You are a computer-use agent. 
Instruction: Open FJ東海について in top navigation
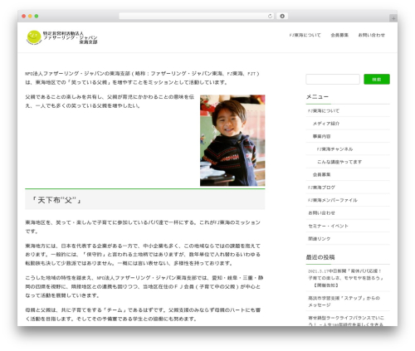(x=305, y=35)
